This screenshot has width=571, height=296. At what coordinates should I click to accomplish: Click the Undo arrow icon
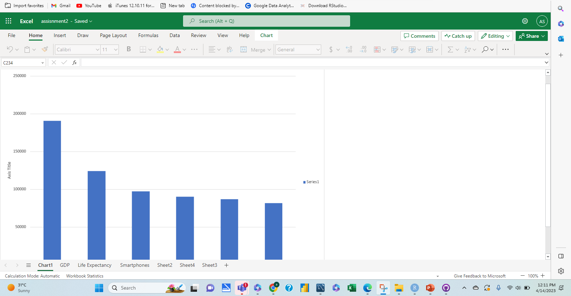point(10,50)
